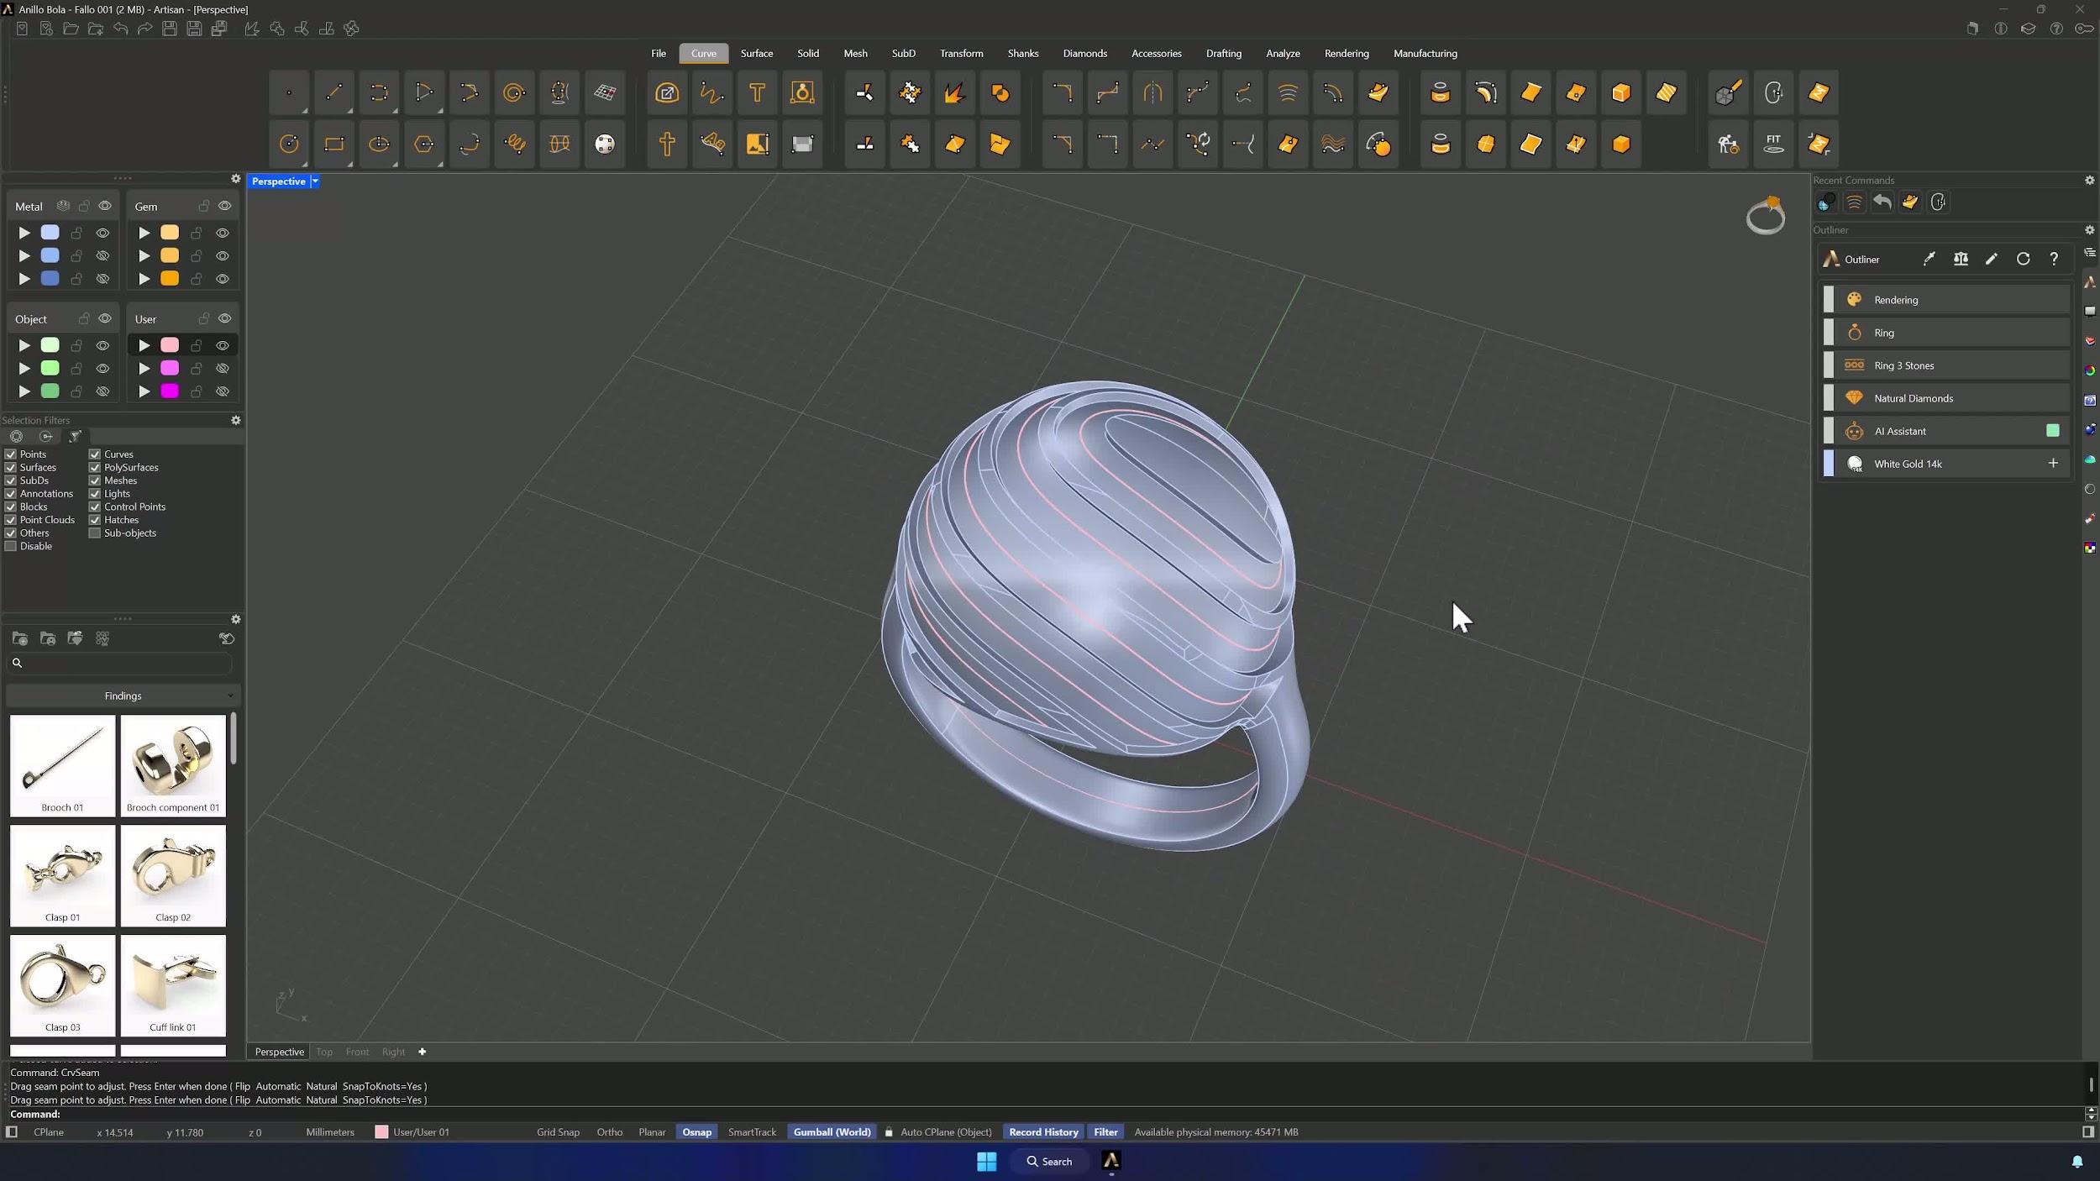Image resolution: width=2100 pixels, height=1181 pixels.
Task: Click the first Metal layer color swatch
Action: (x=50, y=233)
